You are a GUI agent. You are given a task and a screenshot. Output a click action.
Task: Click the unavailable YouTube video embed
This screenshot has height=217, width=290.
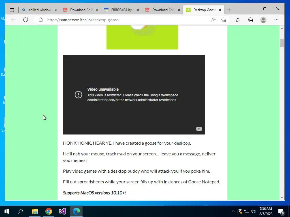point(134,95)
